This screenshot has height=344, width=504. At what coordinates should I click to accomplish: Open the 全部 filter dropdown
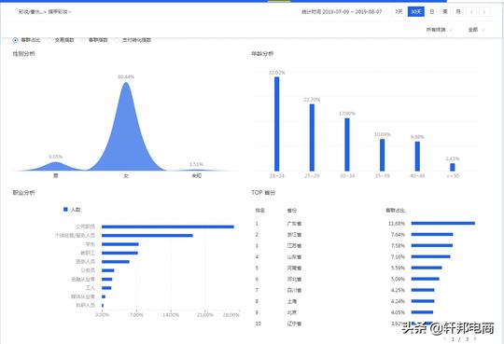pos(476,30)
